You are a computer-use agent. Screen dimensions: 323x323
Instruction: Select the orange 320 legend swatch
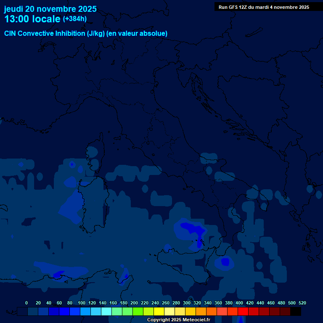201,311
